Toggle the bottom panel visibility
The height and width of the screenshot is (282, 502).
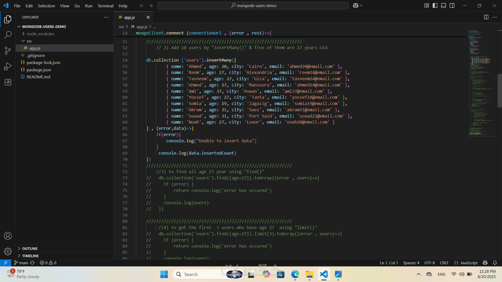(x=443, y=5)
